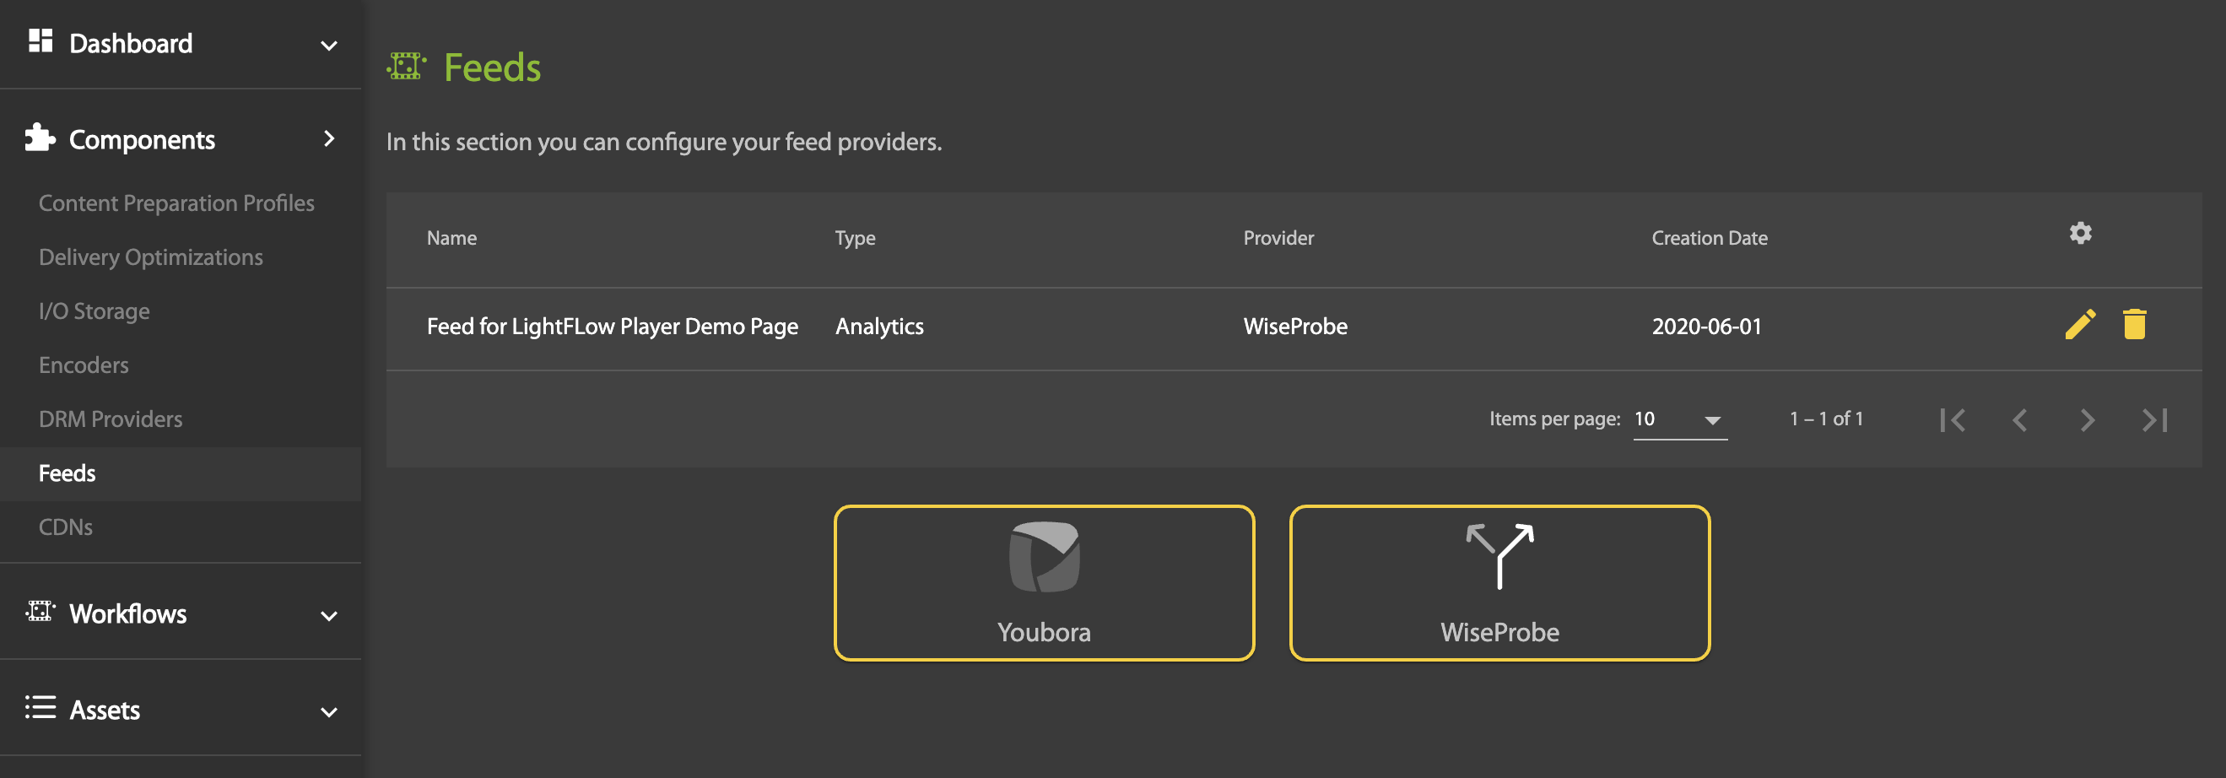Screen dimensions: 2226x778
Task: Add a Youbora feed provider
Action: 1043,582
